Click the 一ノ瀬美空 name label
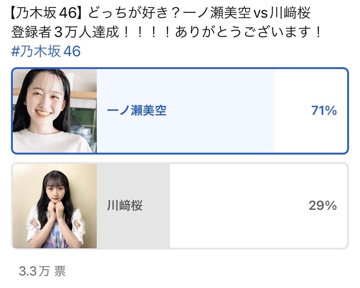Image resolution: width=360 pixels, height=288 pixels. click(x=137, y=111)
